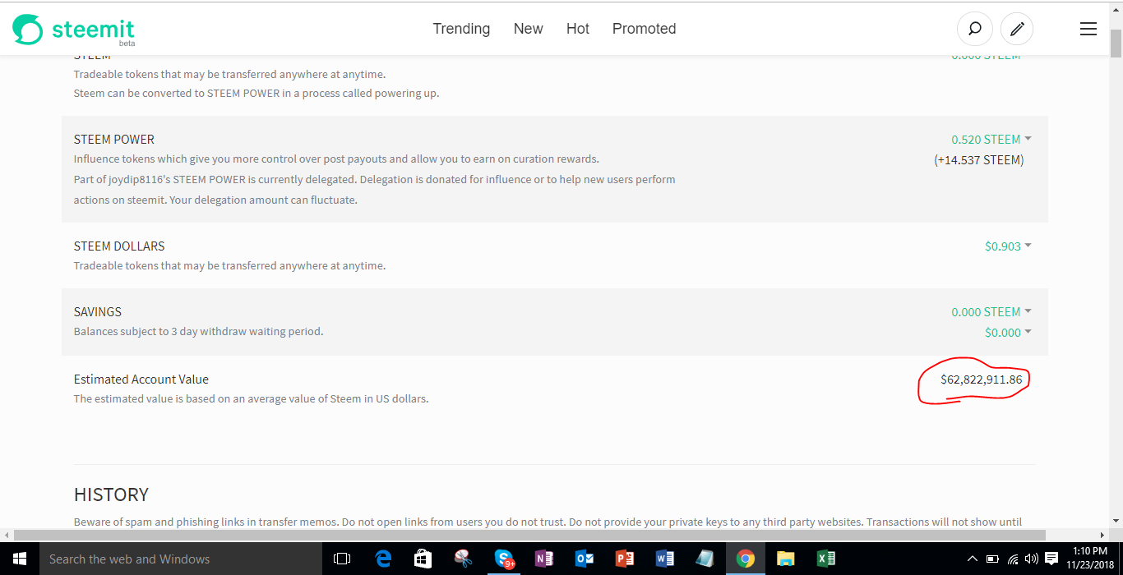The width and height of the screenshot is (1123, 575).
Task: Open Task View on taskbar
Action: point(342,559)
